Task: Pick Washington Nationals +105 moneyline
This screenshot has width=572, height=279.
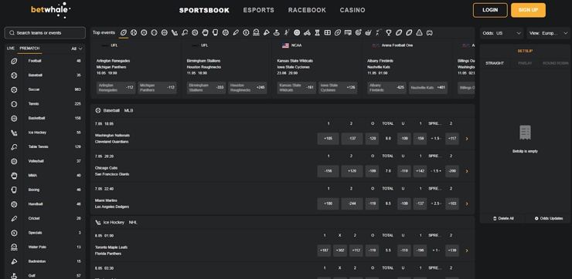Action: point(328,139)
